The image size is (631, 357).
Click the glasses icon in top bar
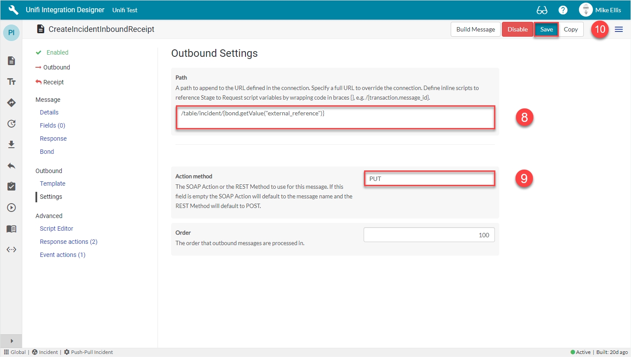542,10
